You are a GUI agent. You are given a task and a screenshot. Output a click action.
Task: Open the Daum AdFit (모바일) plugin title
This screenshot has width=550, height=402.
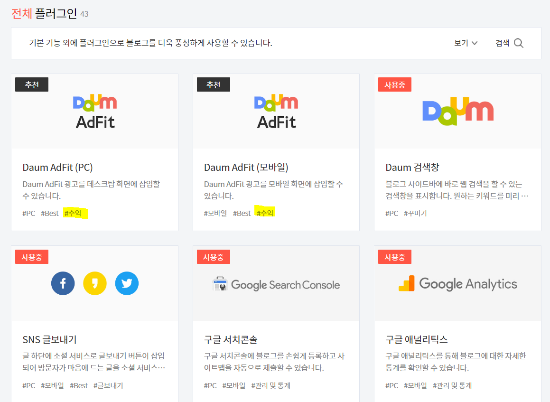pos(246,168)
